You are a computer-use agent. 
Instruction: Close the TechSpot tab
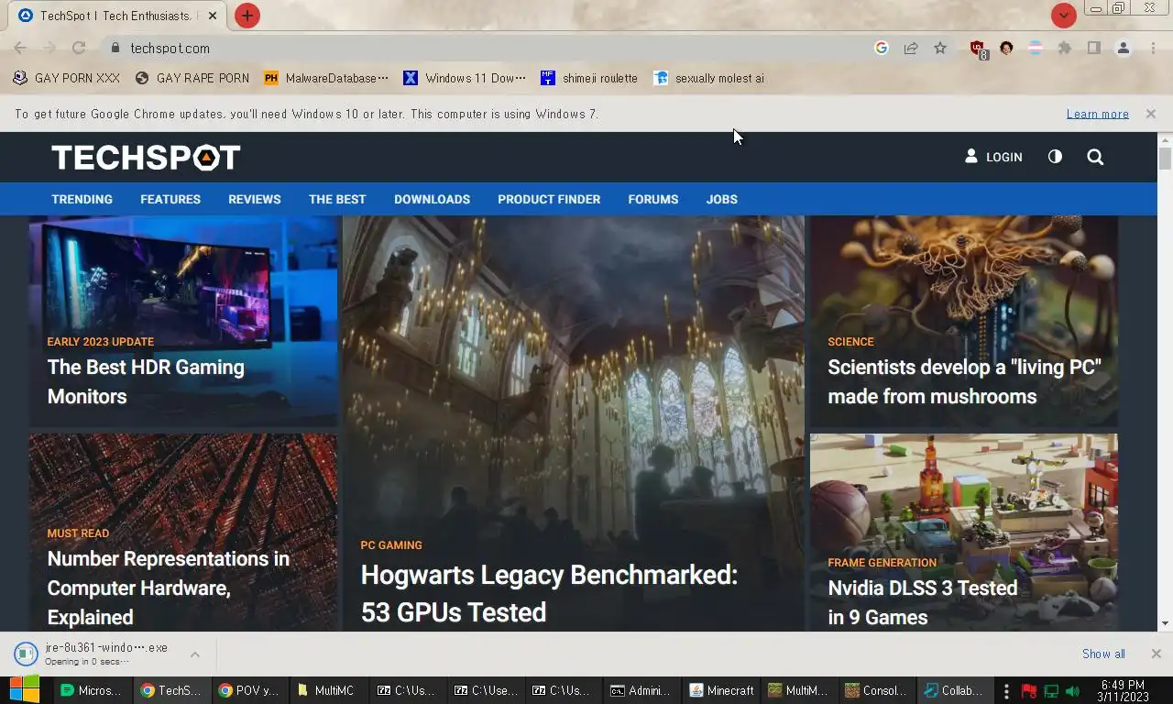(x=213, y=16)
